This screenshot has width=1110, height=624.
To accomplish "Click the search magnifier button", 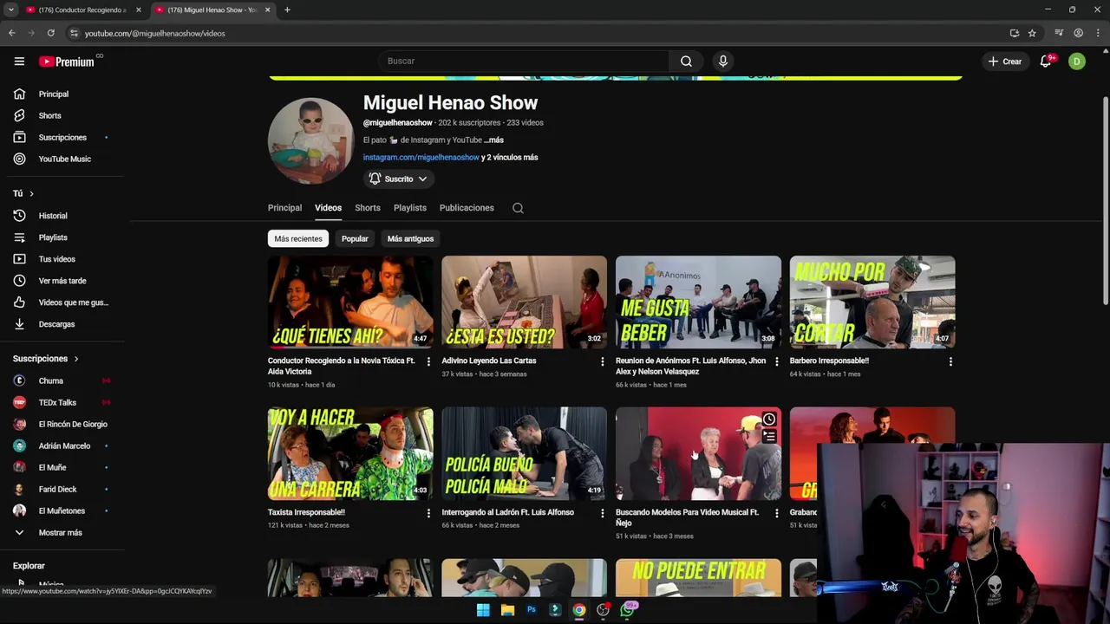I will click(686, 61).
